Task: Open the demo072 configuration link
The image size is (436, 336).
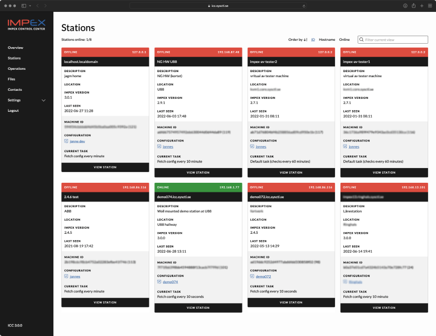Action: [263, 276]
